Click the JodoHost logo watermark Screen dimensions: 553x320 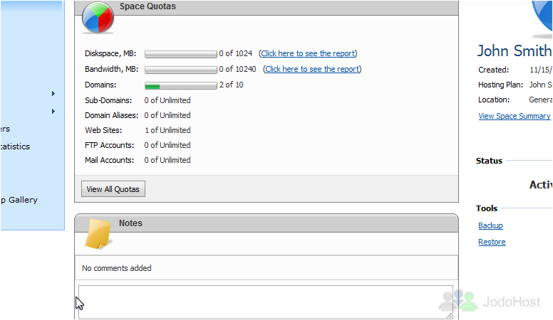tap(490, 301)
